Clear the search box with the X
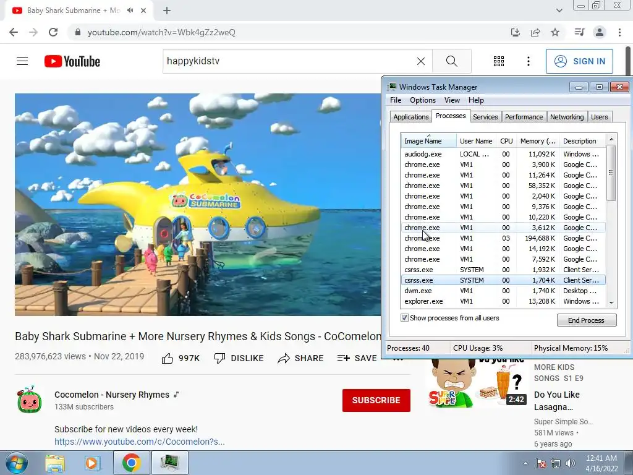Screen dimensions: 633x475 420,61
